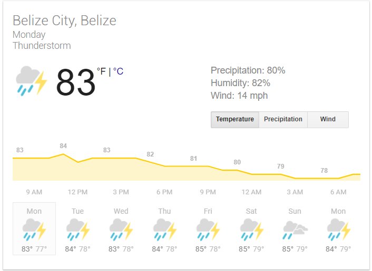Image resolution: width=372 pixels, height=271 pixels.
Task: Select the last Mon thunderstorm forecast icon
Action: [x=339, y=230]
